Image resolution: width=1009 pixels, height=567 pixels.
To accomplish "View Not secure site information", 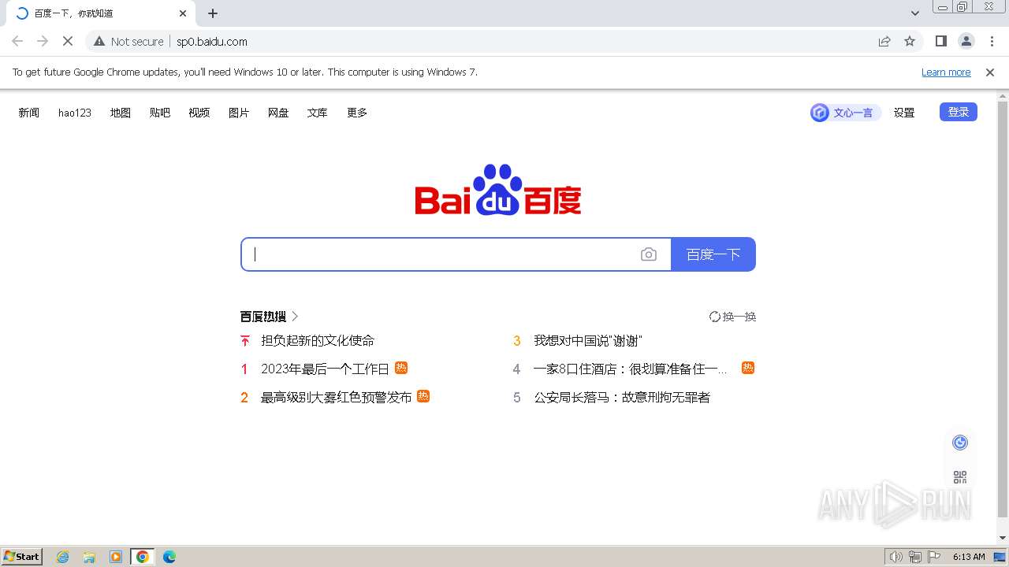I will [128, 41].
